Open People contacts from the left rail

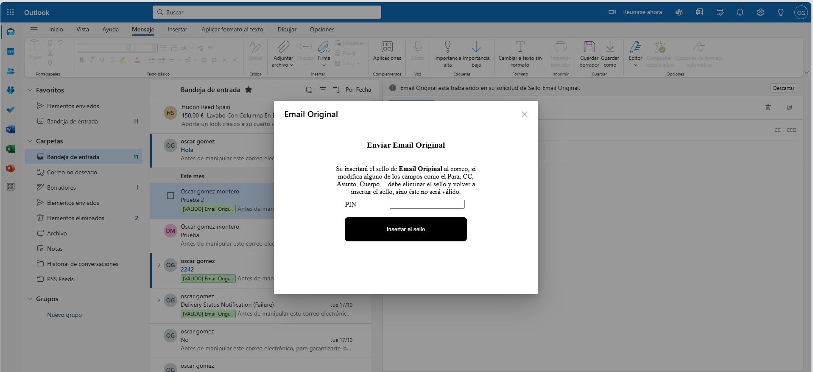click(x=11, y=71)
